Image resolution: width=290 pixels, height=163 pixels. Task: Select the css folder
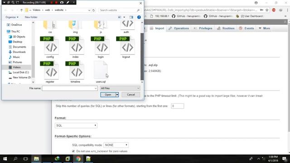[x=50, y=27]
